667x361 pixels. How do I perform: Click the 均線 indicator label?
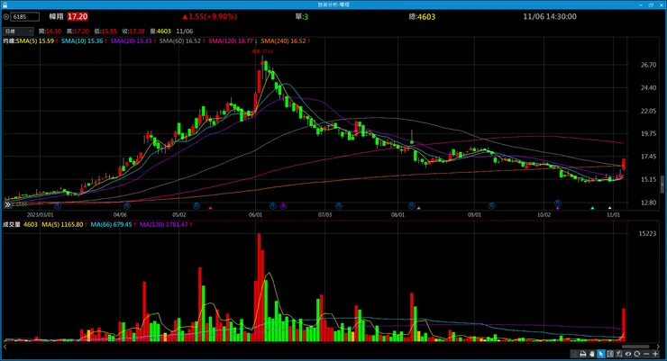pyautogui.click(x=9, y=41)
